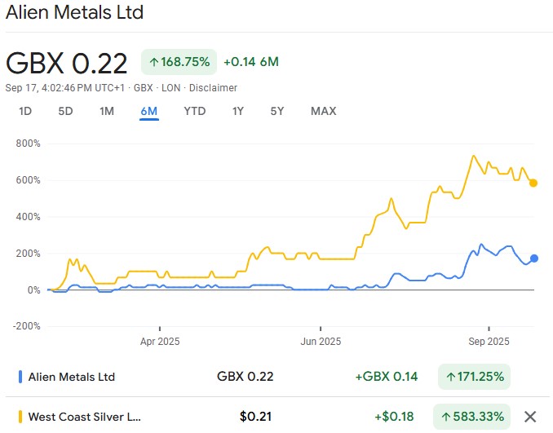This screenshot has height=433, width=553.
Task: Click the 600% y-axis label
Action: tap(29, 180)
